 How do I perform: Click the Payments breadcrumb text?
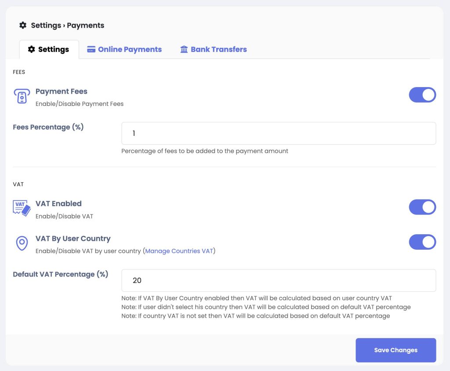coord(86,25)
